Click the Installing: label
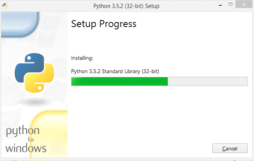 82,58
